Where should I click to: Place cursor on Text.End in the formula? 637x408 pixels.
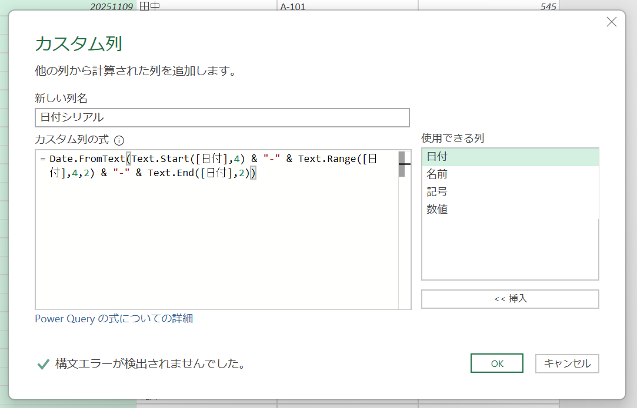point(171,173)
